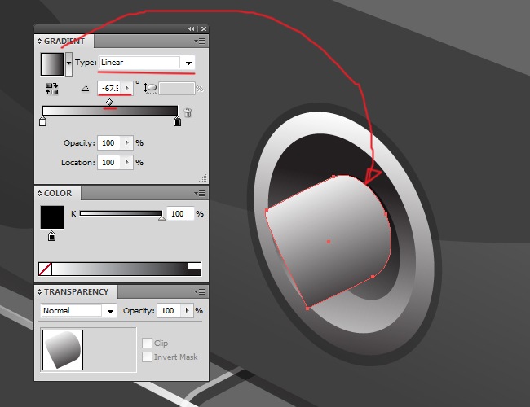Select None swatch in color spectrum
The image size is (530, 407).
(46, 269)
